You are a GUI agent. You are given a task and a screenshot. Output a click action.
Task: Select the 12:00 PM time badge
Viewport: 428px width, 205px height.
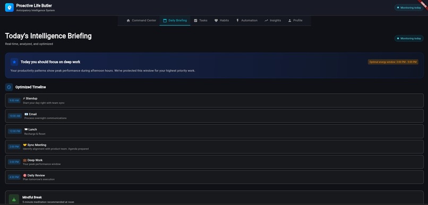click(x=15, y=131)
